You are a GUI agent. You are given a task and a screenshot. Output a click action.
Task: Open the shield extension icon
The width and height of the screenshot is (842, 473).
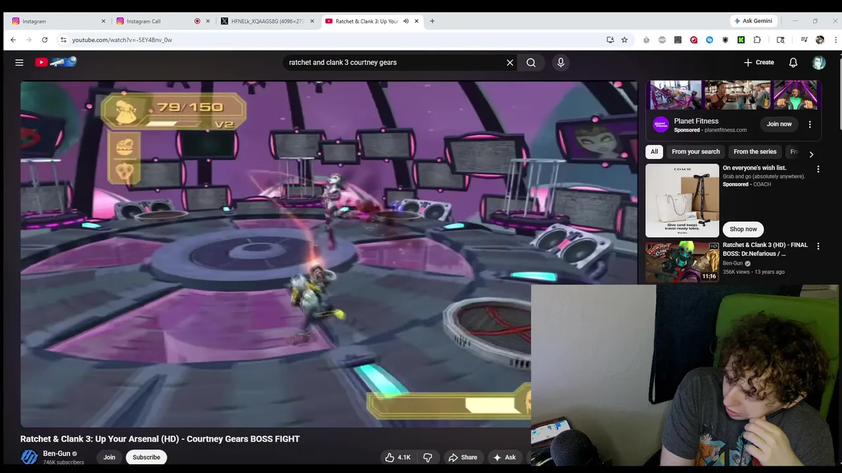tap(725, 40)
